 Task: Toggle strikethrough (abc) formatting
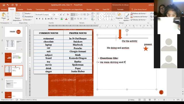pos(49,19)
